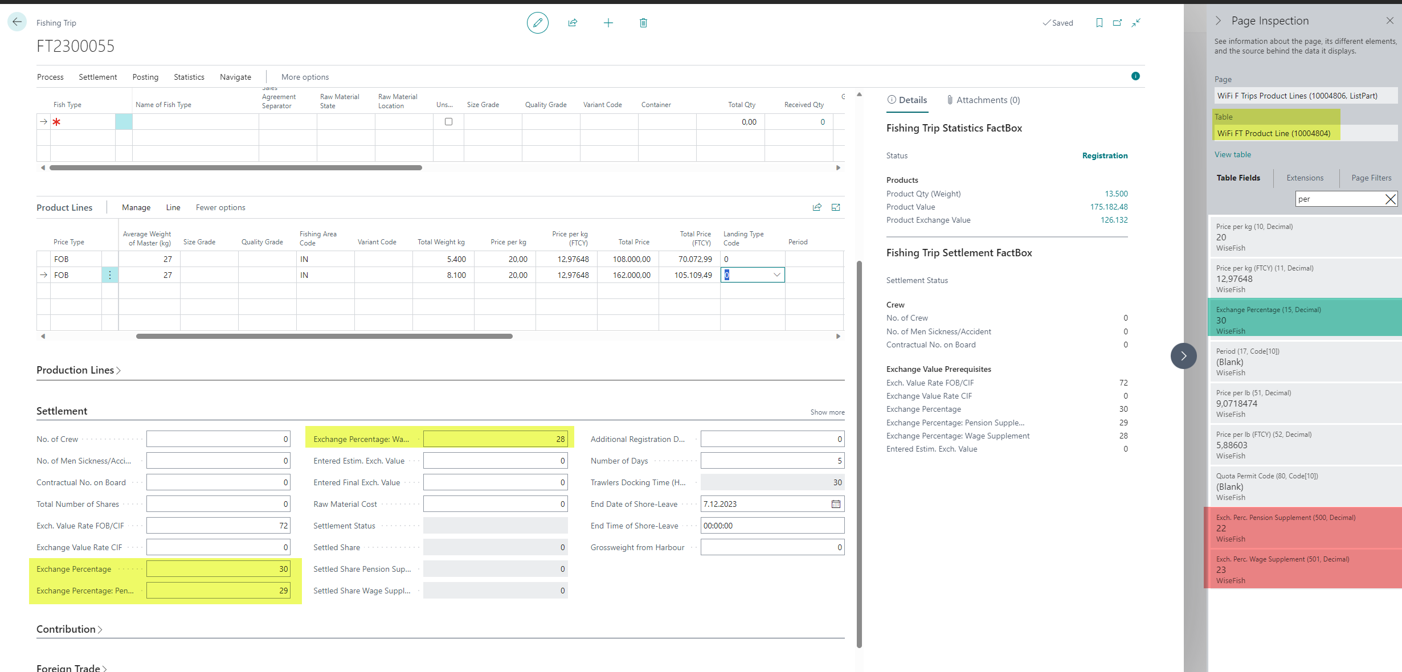Clear the 'per' field search box
The width and height of the screenshot is (1402, 672).
tap(1390, 199)
